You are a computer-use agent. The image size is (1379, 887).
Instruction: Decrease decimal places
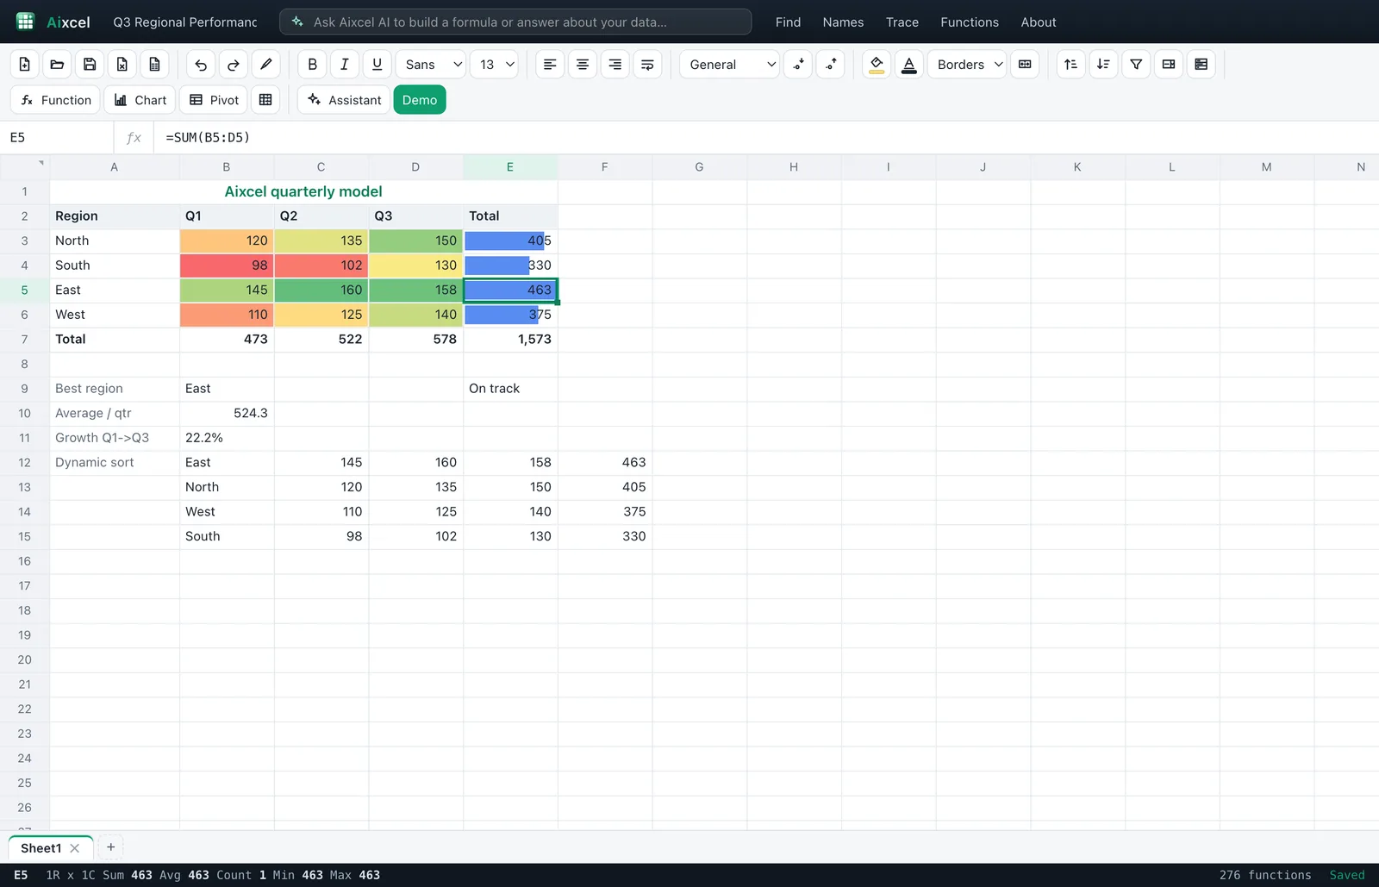tap(798, 64)
